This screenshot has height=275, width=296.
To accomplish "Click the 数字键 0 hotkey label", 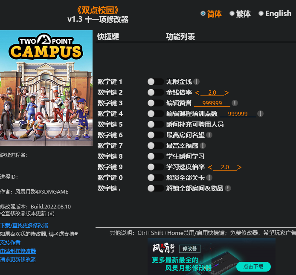I will (x=110, y=178).
